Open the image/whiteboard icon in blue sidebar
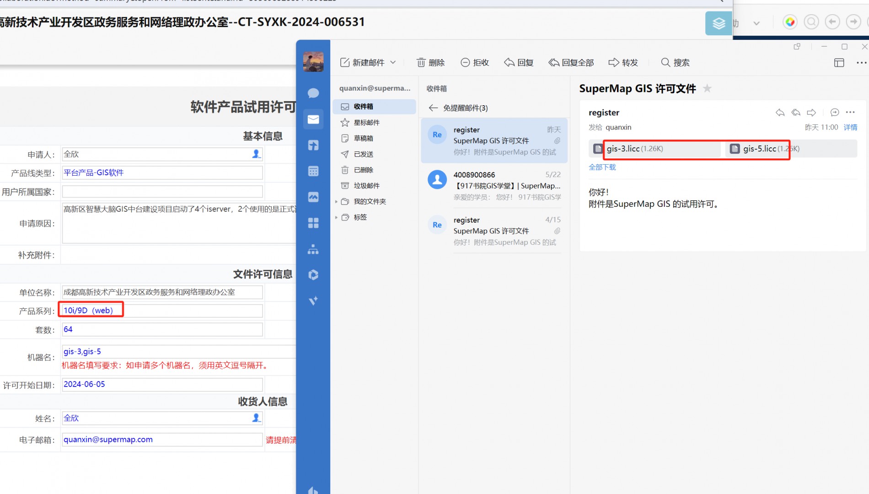Screen dimensions: 869x494 [313, 197]
